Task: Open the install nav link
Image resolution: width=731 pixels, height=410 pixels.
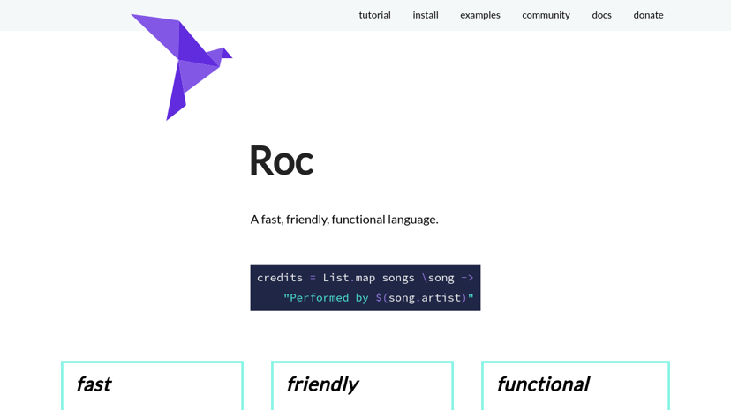Action: [x=426, y=15]
